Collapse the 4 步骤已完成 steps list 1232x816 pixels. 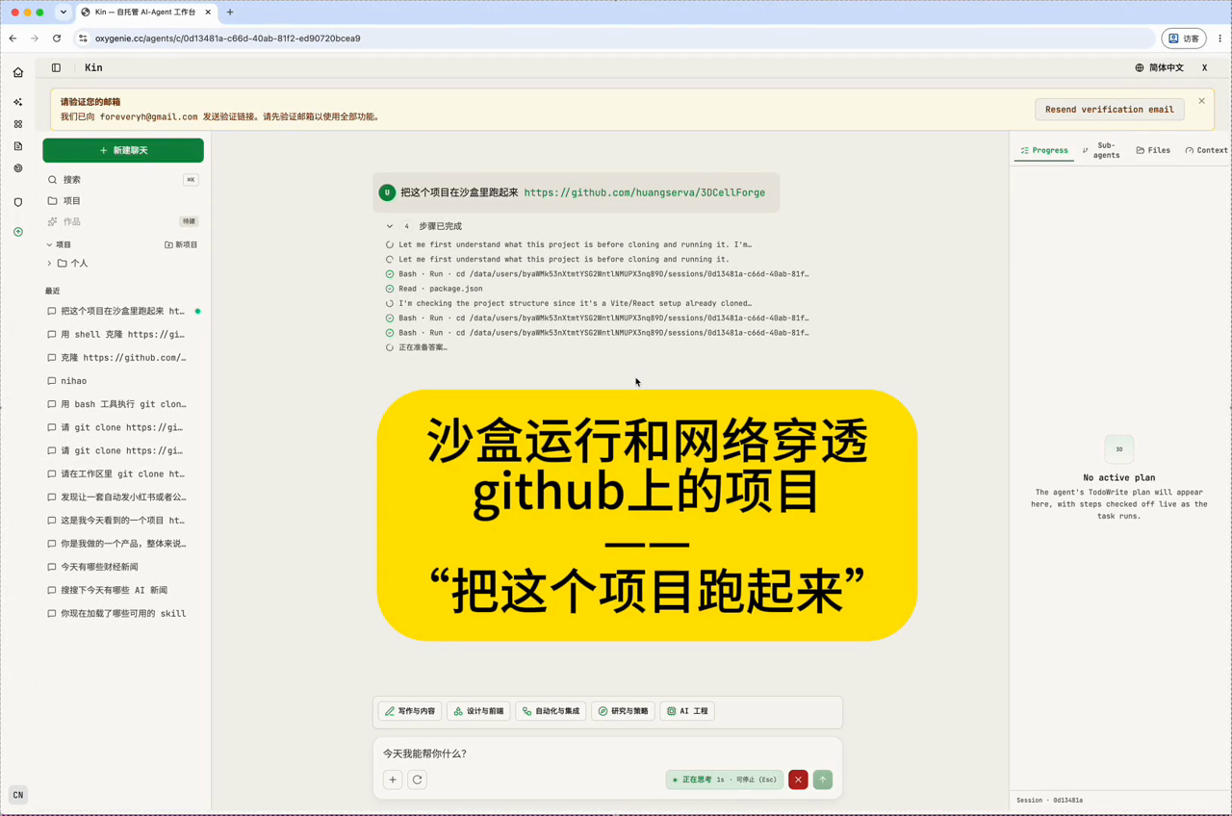(x=390, y=226)
